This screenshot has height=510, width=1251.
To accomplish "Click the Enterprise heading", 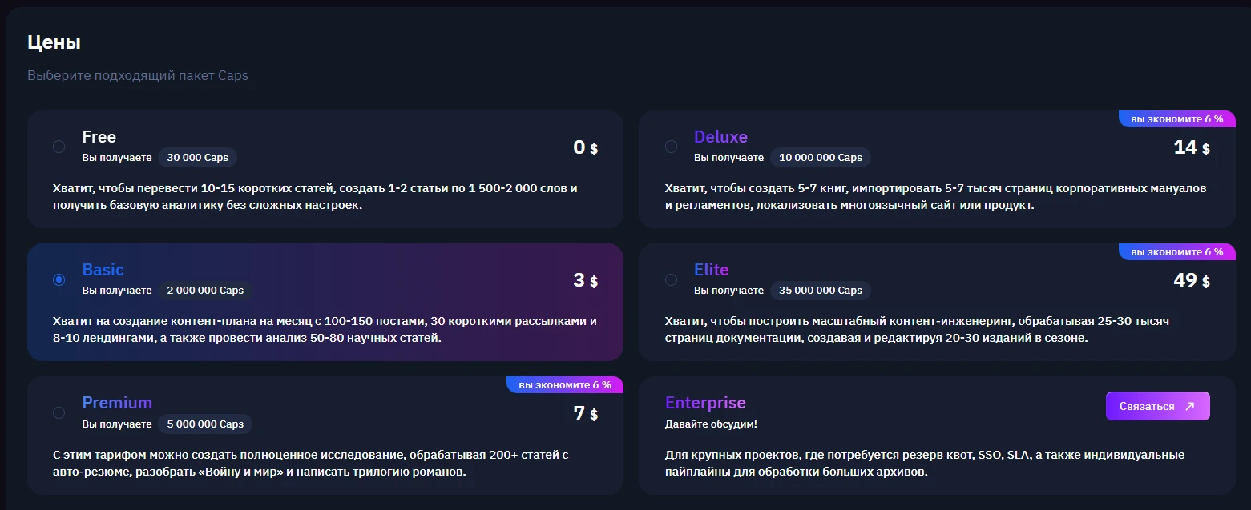I will (x=705, y=403).
